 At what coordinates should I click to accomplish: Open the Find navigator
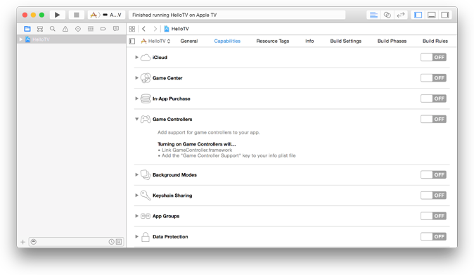click(x=53, y=29)
